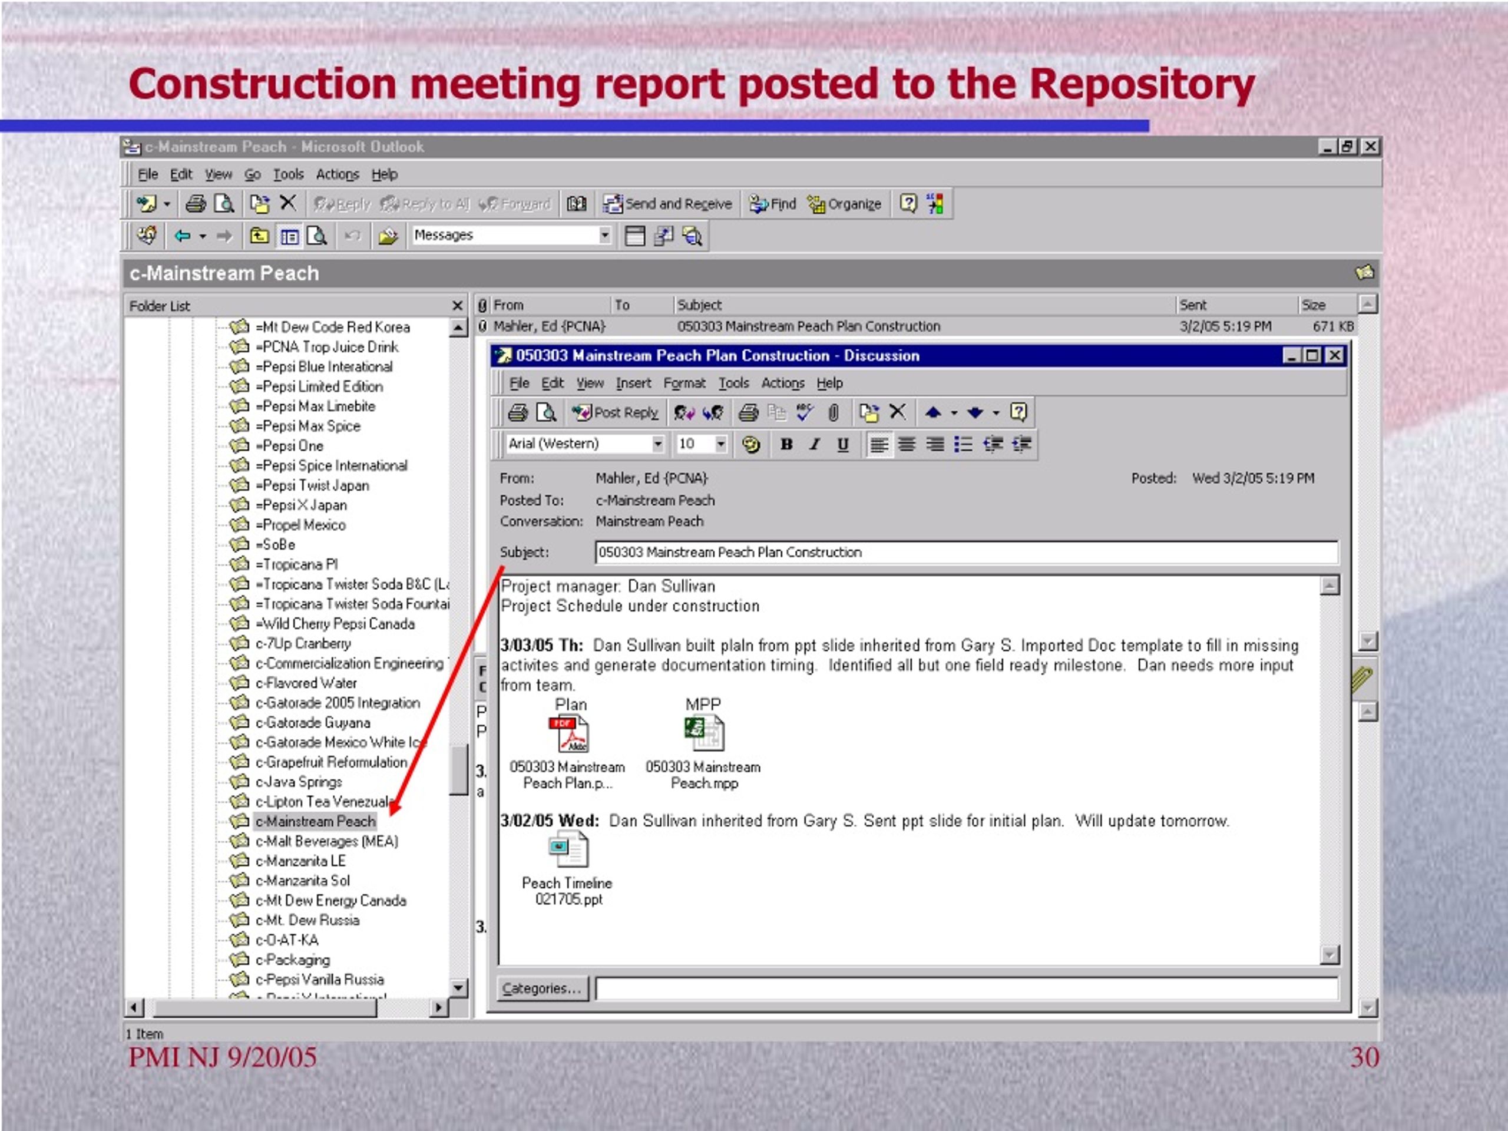Screen dimensions: 1508x1131
Task: Click the Find button in Outlook toolbar
Action: (773, 203)
